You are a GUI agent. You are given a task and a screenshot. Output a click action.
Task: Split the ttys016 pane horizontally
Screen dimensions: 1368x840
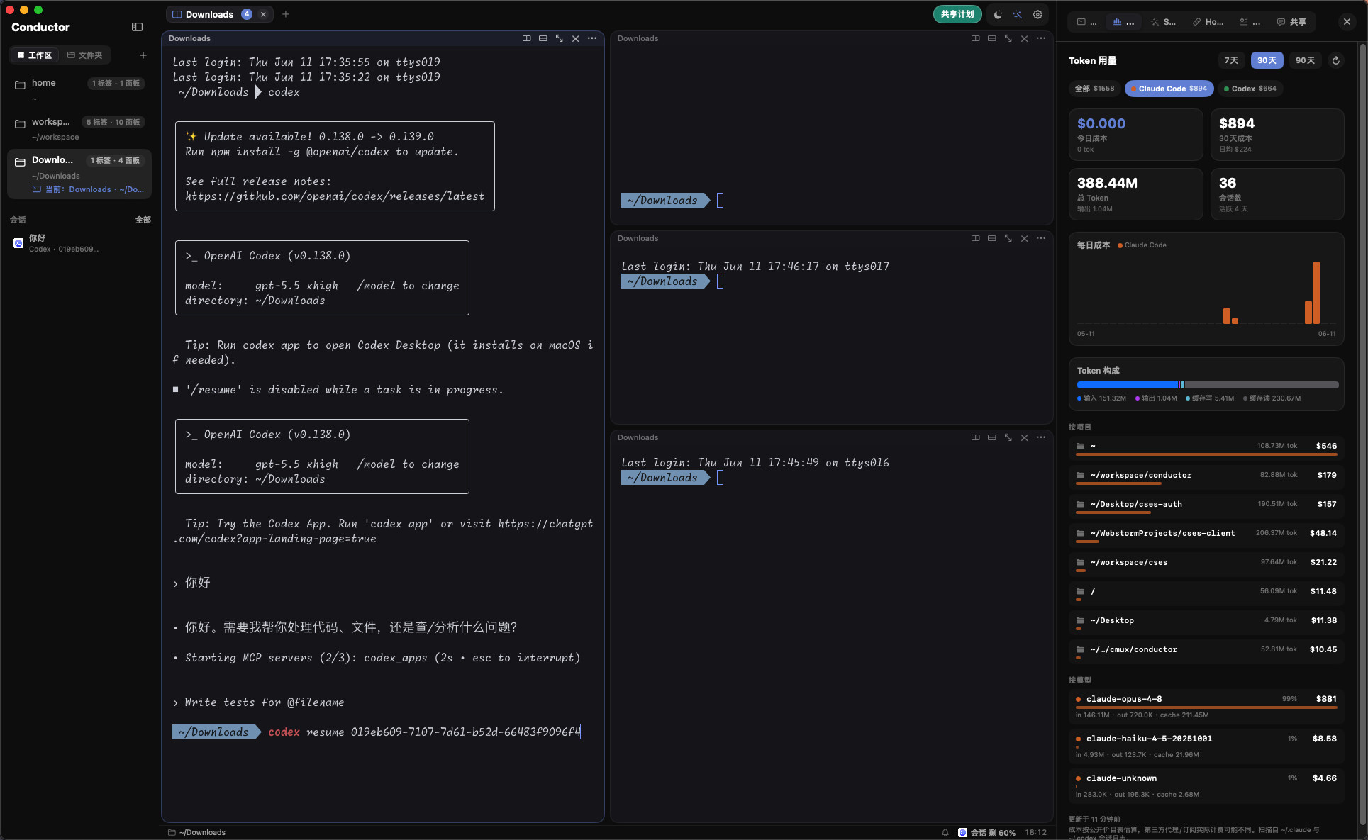click(991, 437)
